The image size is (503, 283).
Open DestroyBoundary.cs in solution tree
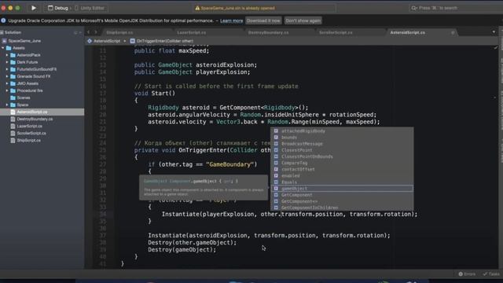tap(35, 119)
